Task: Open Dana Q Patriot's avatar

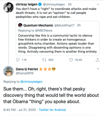Action: click(x=9, y=71)
